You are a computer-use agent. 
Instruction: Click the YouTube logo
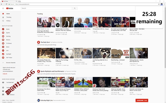coord(10,8)
